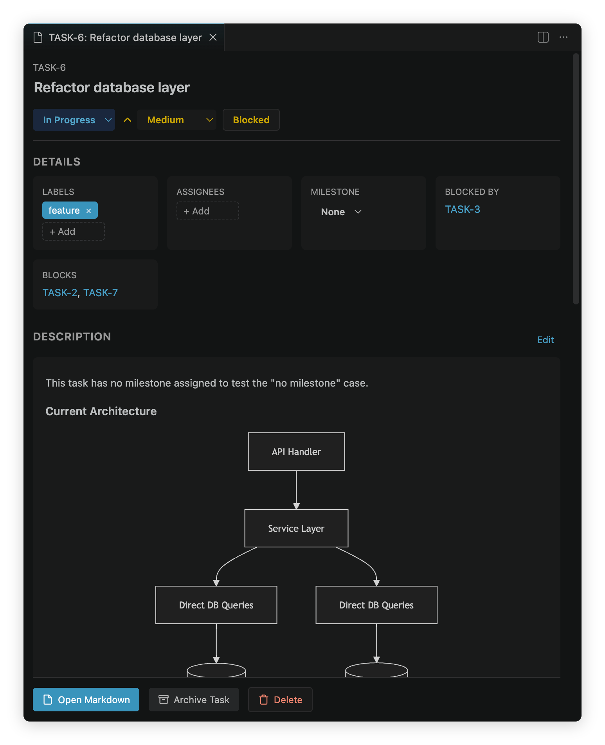Click the Current Architecture heading
The width and height of the screenshot is (605, 745).
click(x=101, y=411)
